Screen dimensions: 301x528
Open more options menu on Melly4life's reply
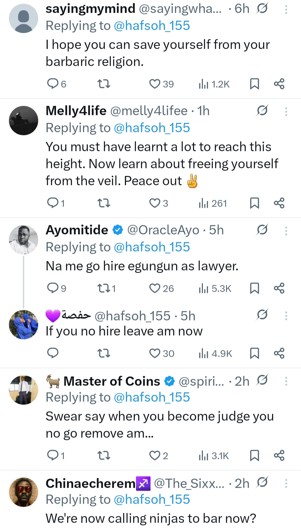[x=286, y=112]
